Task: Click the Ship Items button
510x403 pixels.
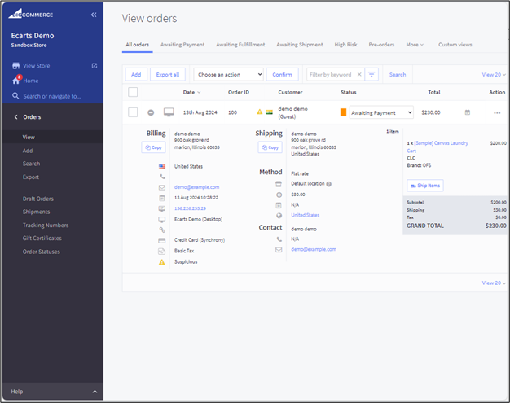Action: pyautogui.click(x=424, y=186)
